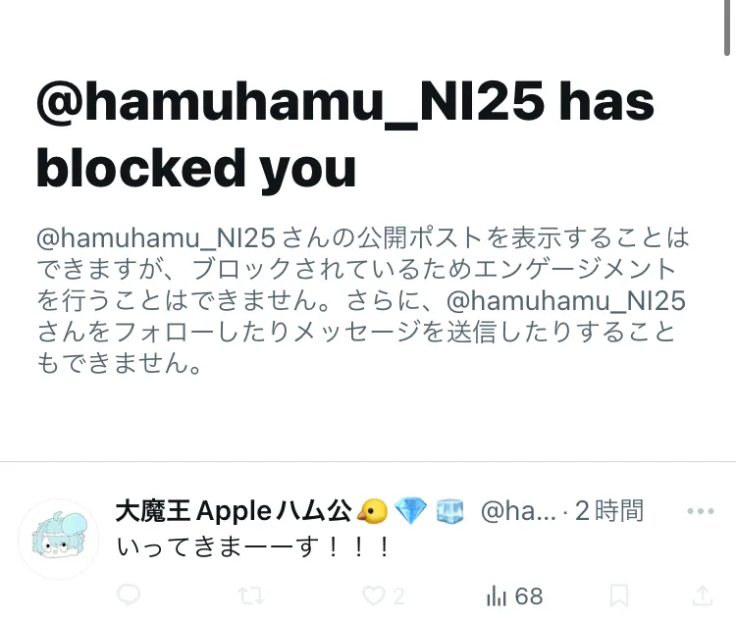This screenshot has height=623, width=736.
Task: Click the duck emoji in display name
Action: (x=372, y=511)
